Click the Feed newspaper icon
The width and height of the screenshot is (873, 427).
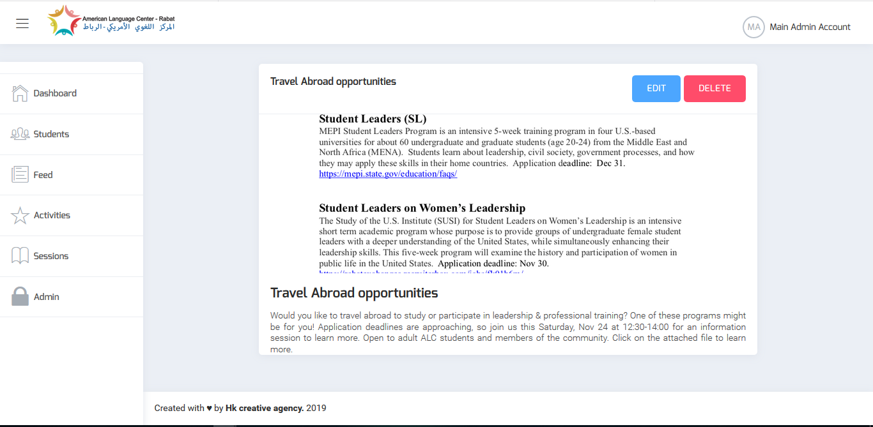click(x=20, y=174)
